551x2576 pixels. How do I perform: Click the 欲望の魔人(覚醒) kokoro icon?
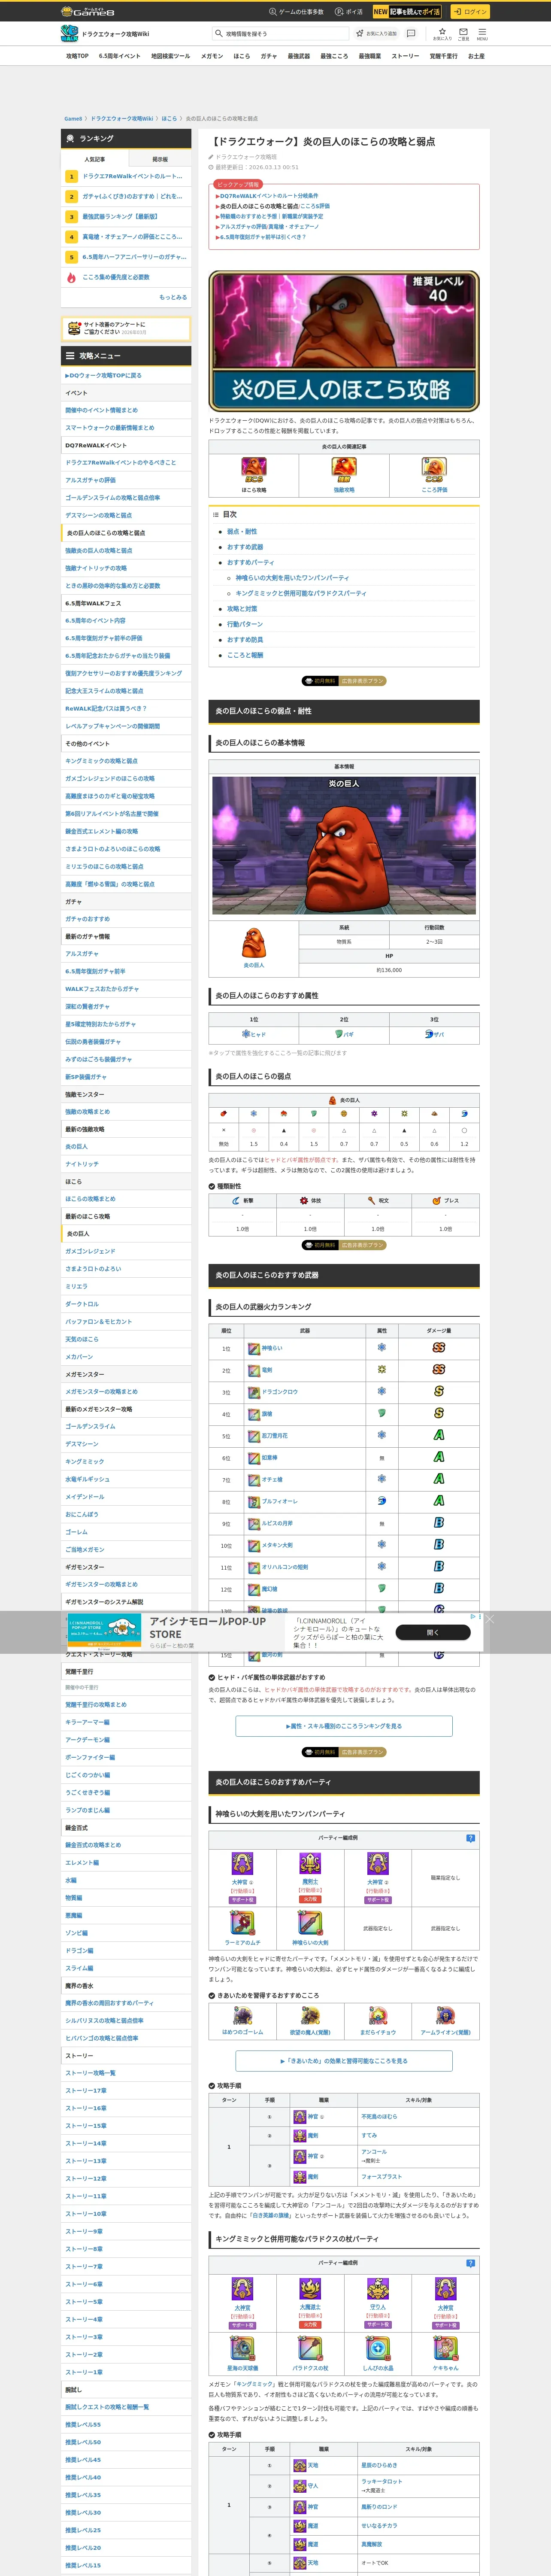(310, 2016)
